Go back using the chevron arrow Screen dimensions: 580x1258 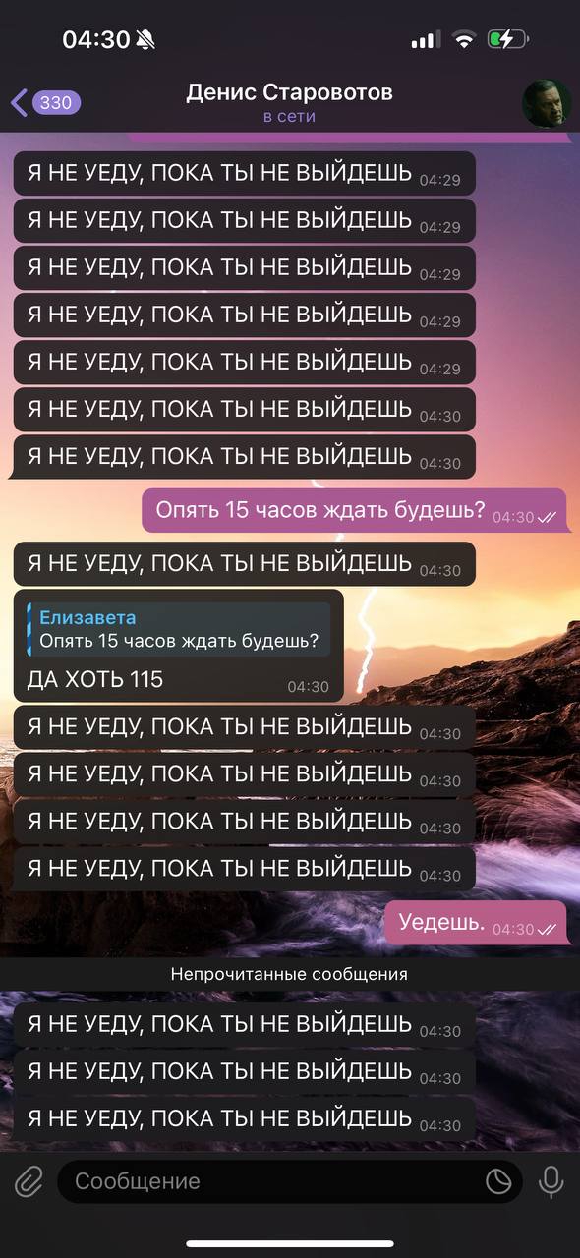19,102
